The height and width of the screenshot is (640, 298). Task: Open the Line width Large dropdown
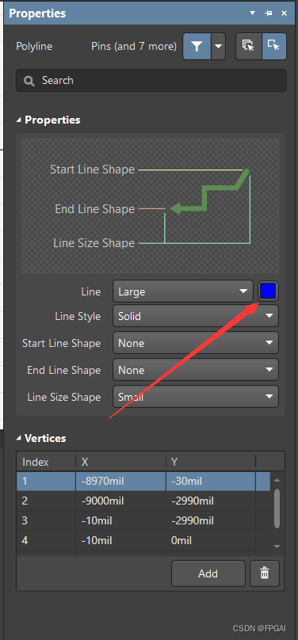click(x=183, y=291)
